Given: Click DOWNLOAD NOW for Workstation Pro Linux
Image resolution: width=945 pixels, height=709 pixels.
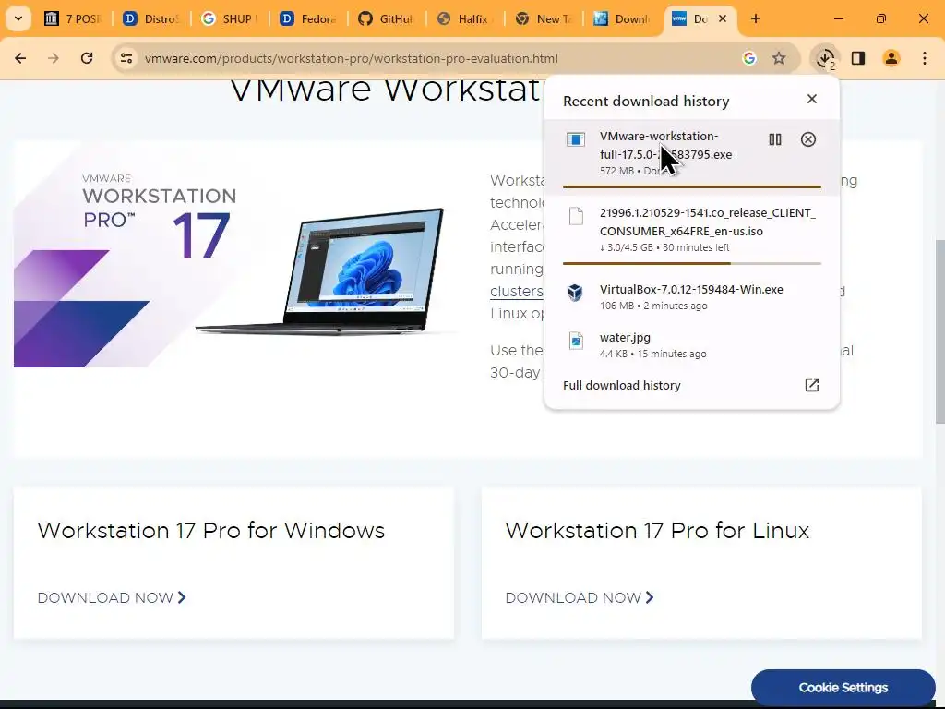Looking at the screenshot, I should (x=580, y=597).
